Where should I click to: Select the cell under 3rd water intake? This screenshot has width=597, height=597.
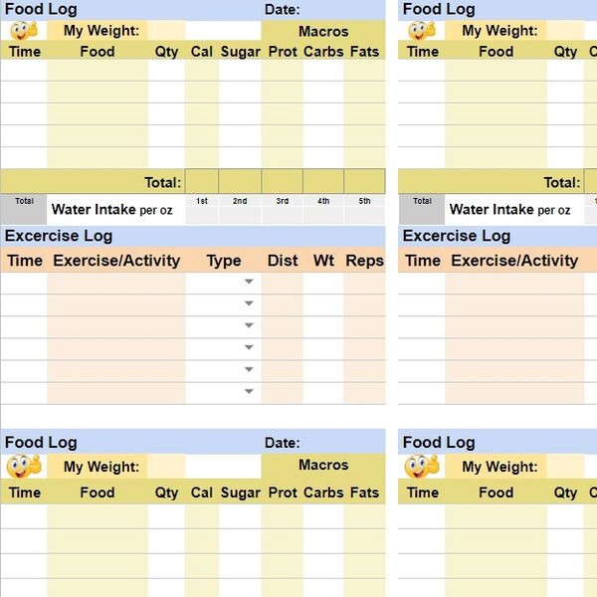tap(283, 215)
